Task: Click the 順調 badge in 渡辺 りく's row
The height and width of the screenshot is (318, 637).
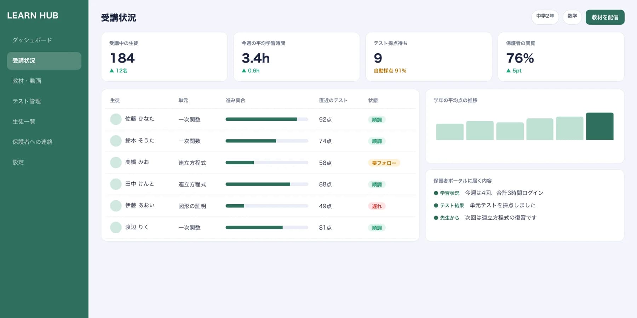Action: [x=377, y=228]
